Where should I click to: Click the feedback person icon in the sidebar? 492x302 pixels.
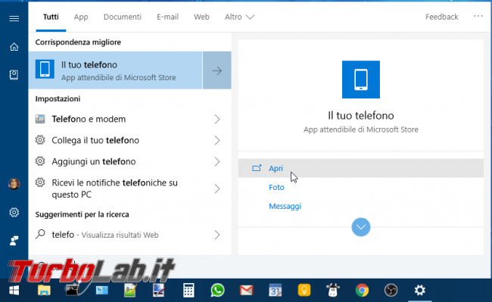pos(14,241)
